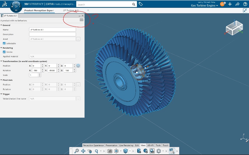
Task: Collapse the General section
Action: [1, 25]
